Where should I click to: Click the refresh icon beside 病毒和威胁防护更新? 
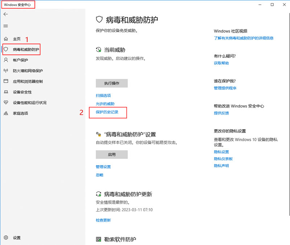coord(99,194)
